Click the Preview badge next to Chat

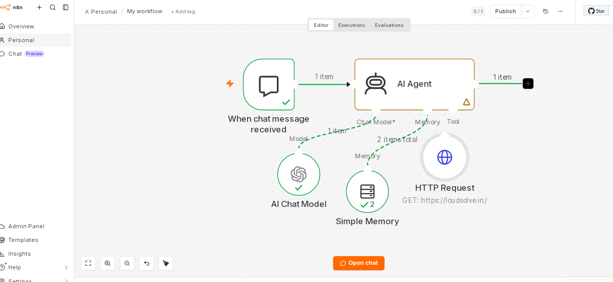pos(35,54)
